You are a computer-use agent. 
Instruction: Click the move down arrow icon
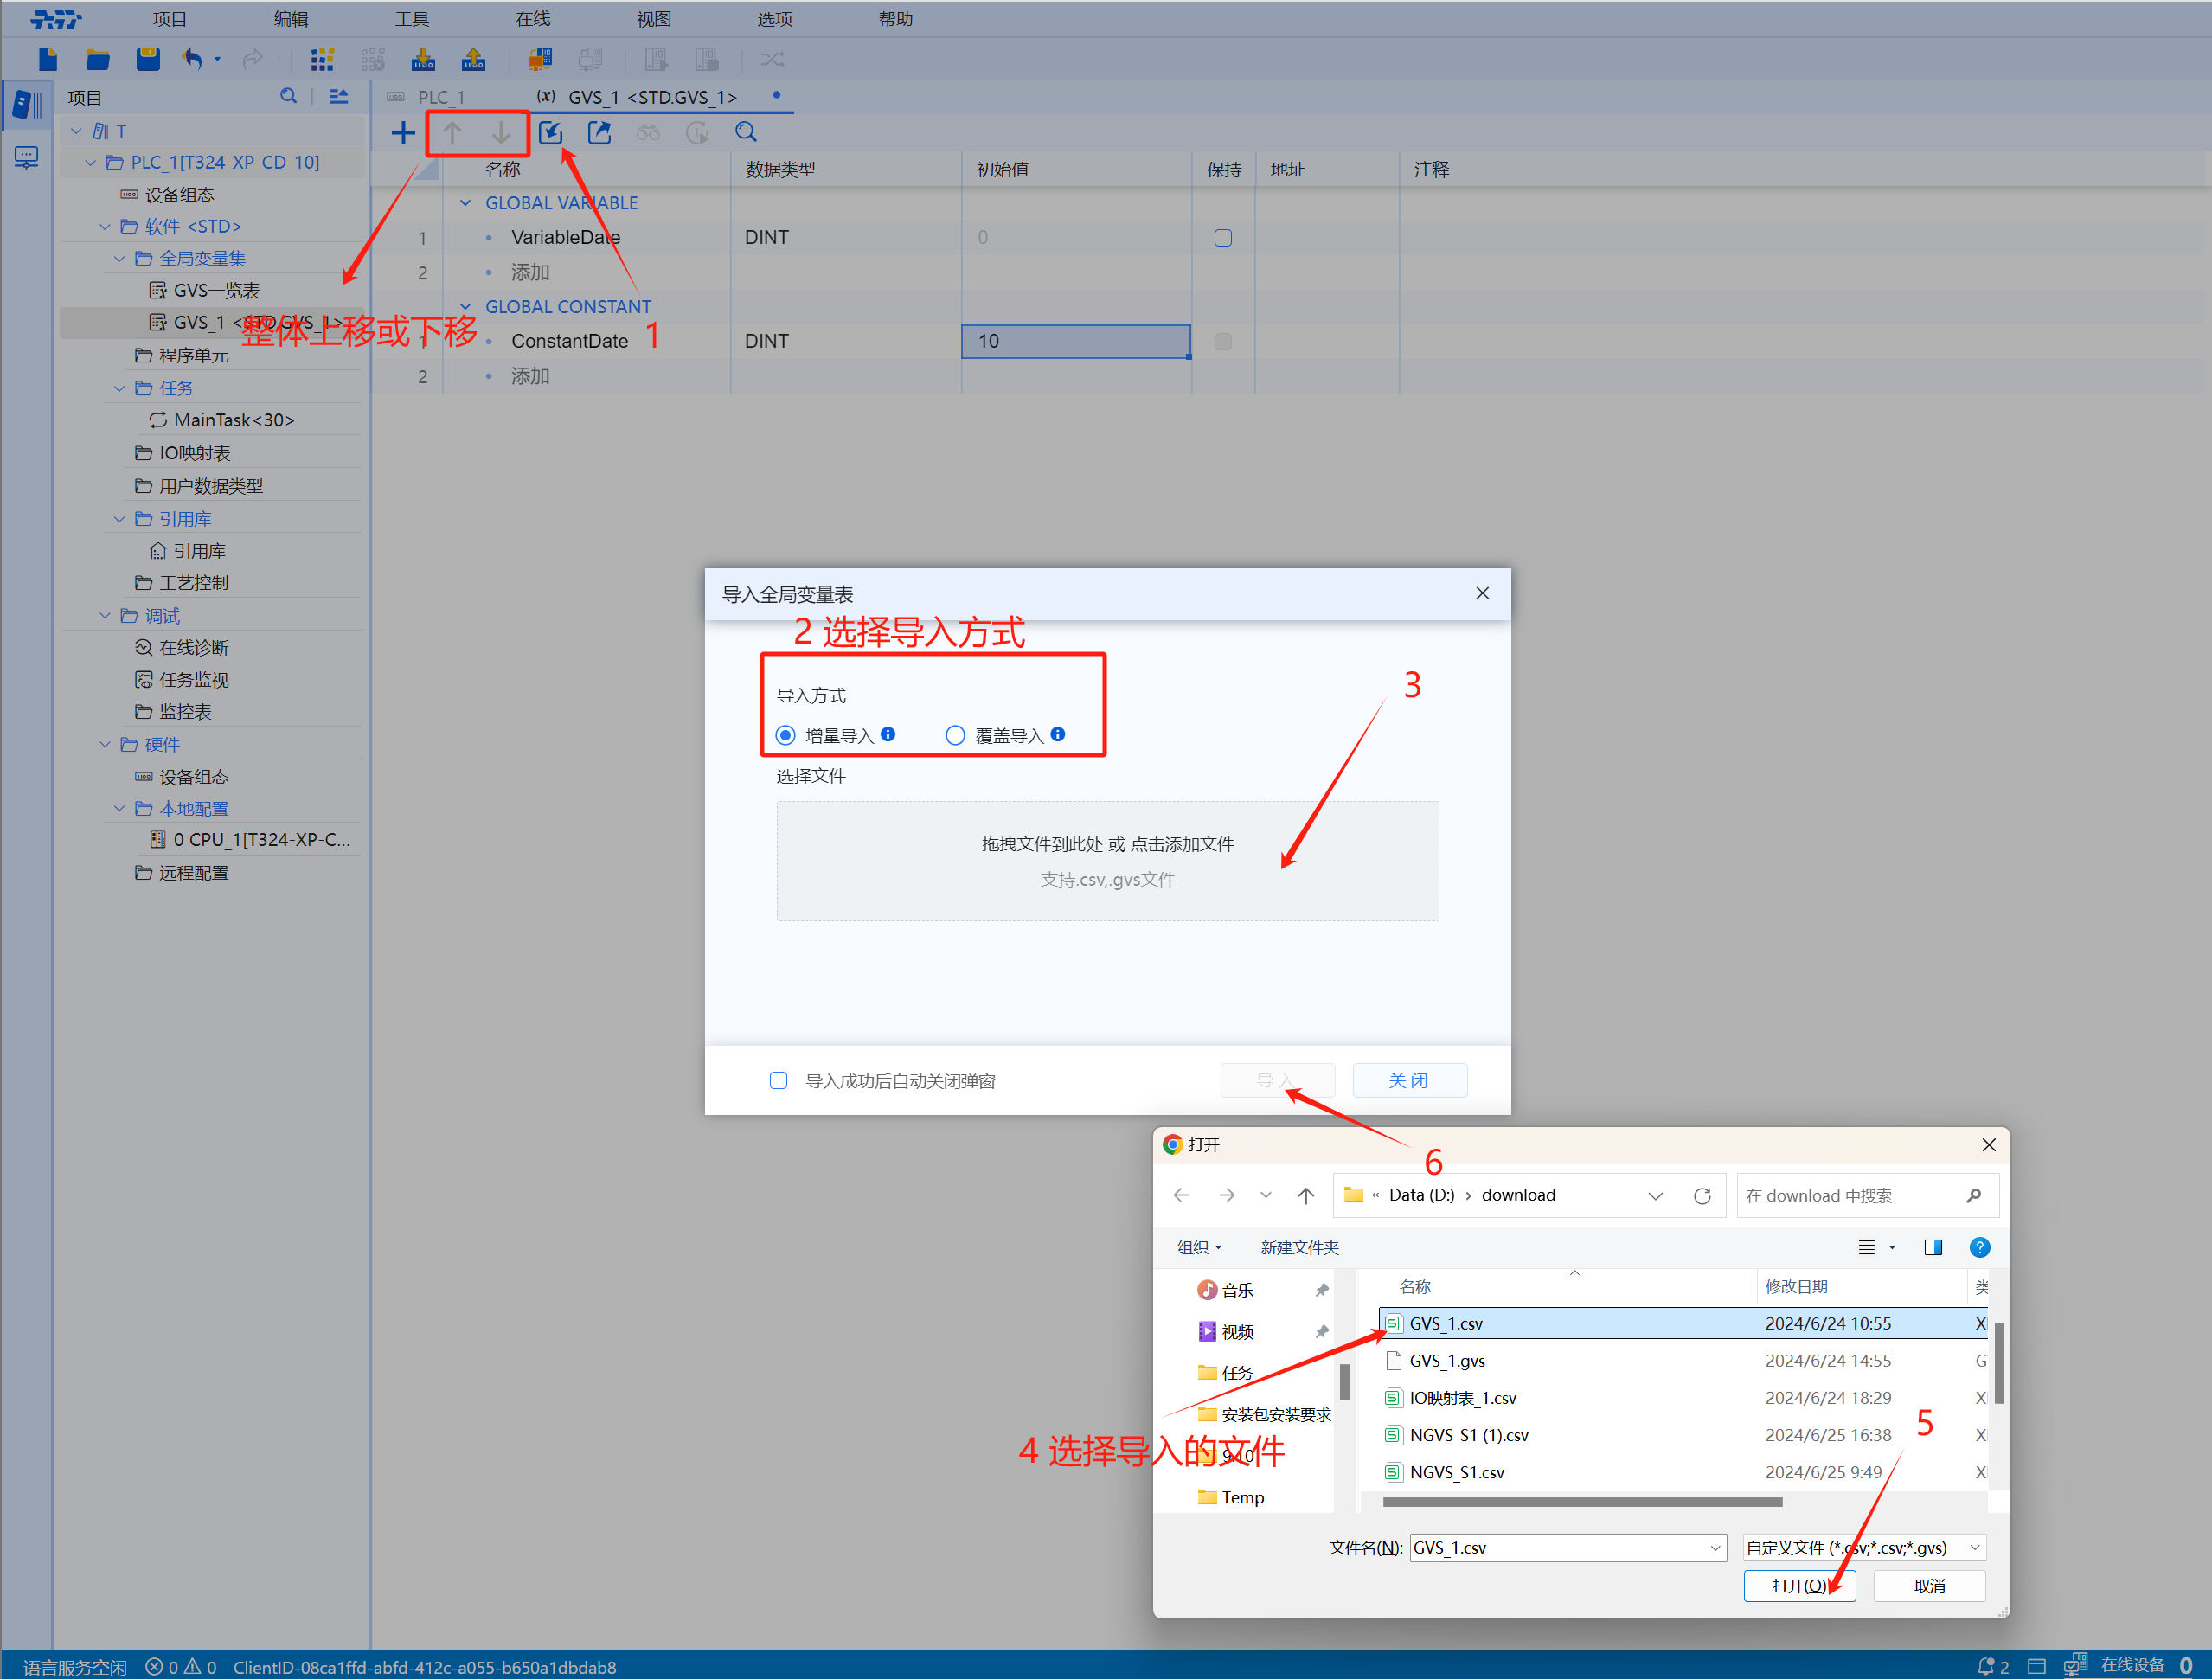tap(500, 132)
